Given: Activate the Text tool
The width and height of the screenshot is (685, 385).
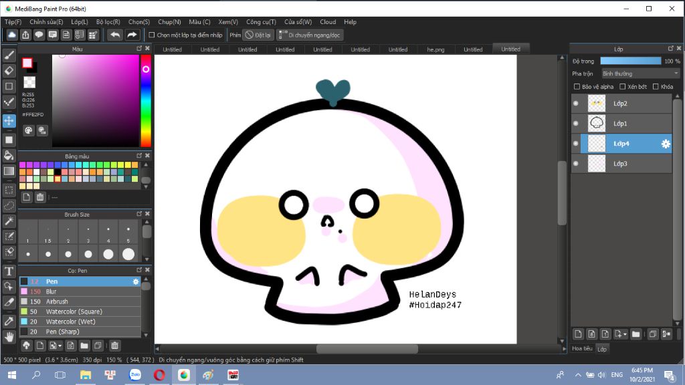Looking at the screenshot, I should click(x=9, y=271).
